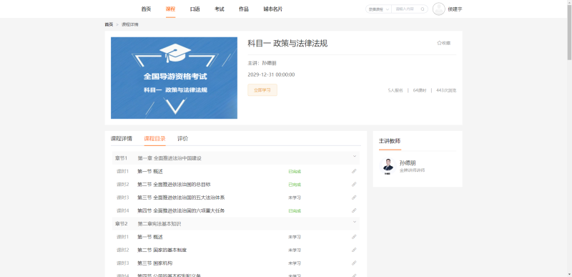This screenshot has width=572, height=277.
Task: Switch to the 课程详情 tab
Action: (x=122, y=139)
